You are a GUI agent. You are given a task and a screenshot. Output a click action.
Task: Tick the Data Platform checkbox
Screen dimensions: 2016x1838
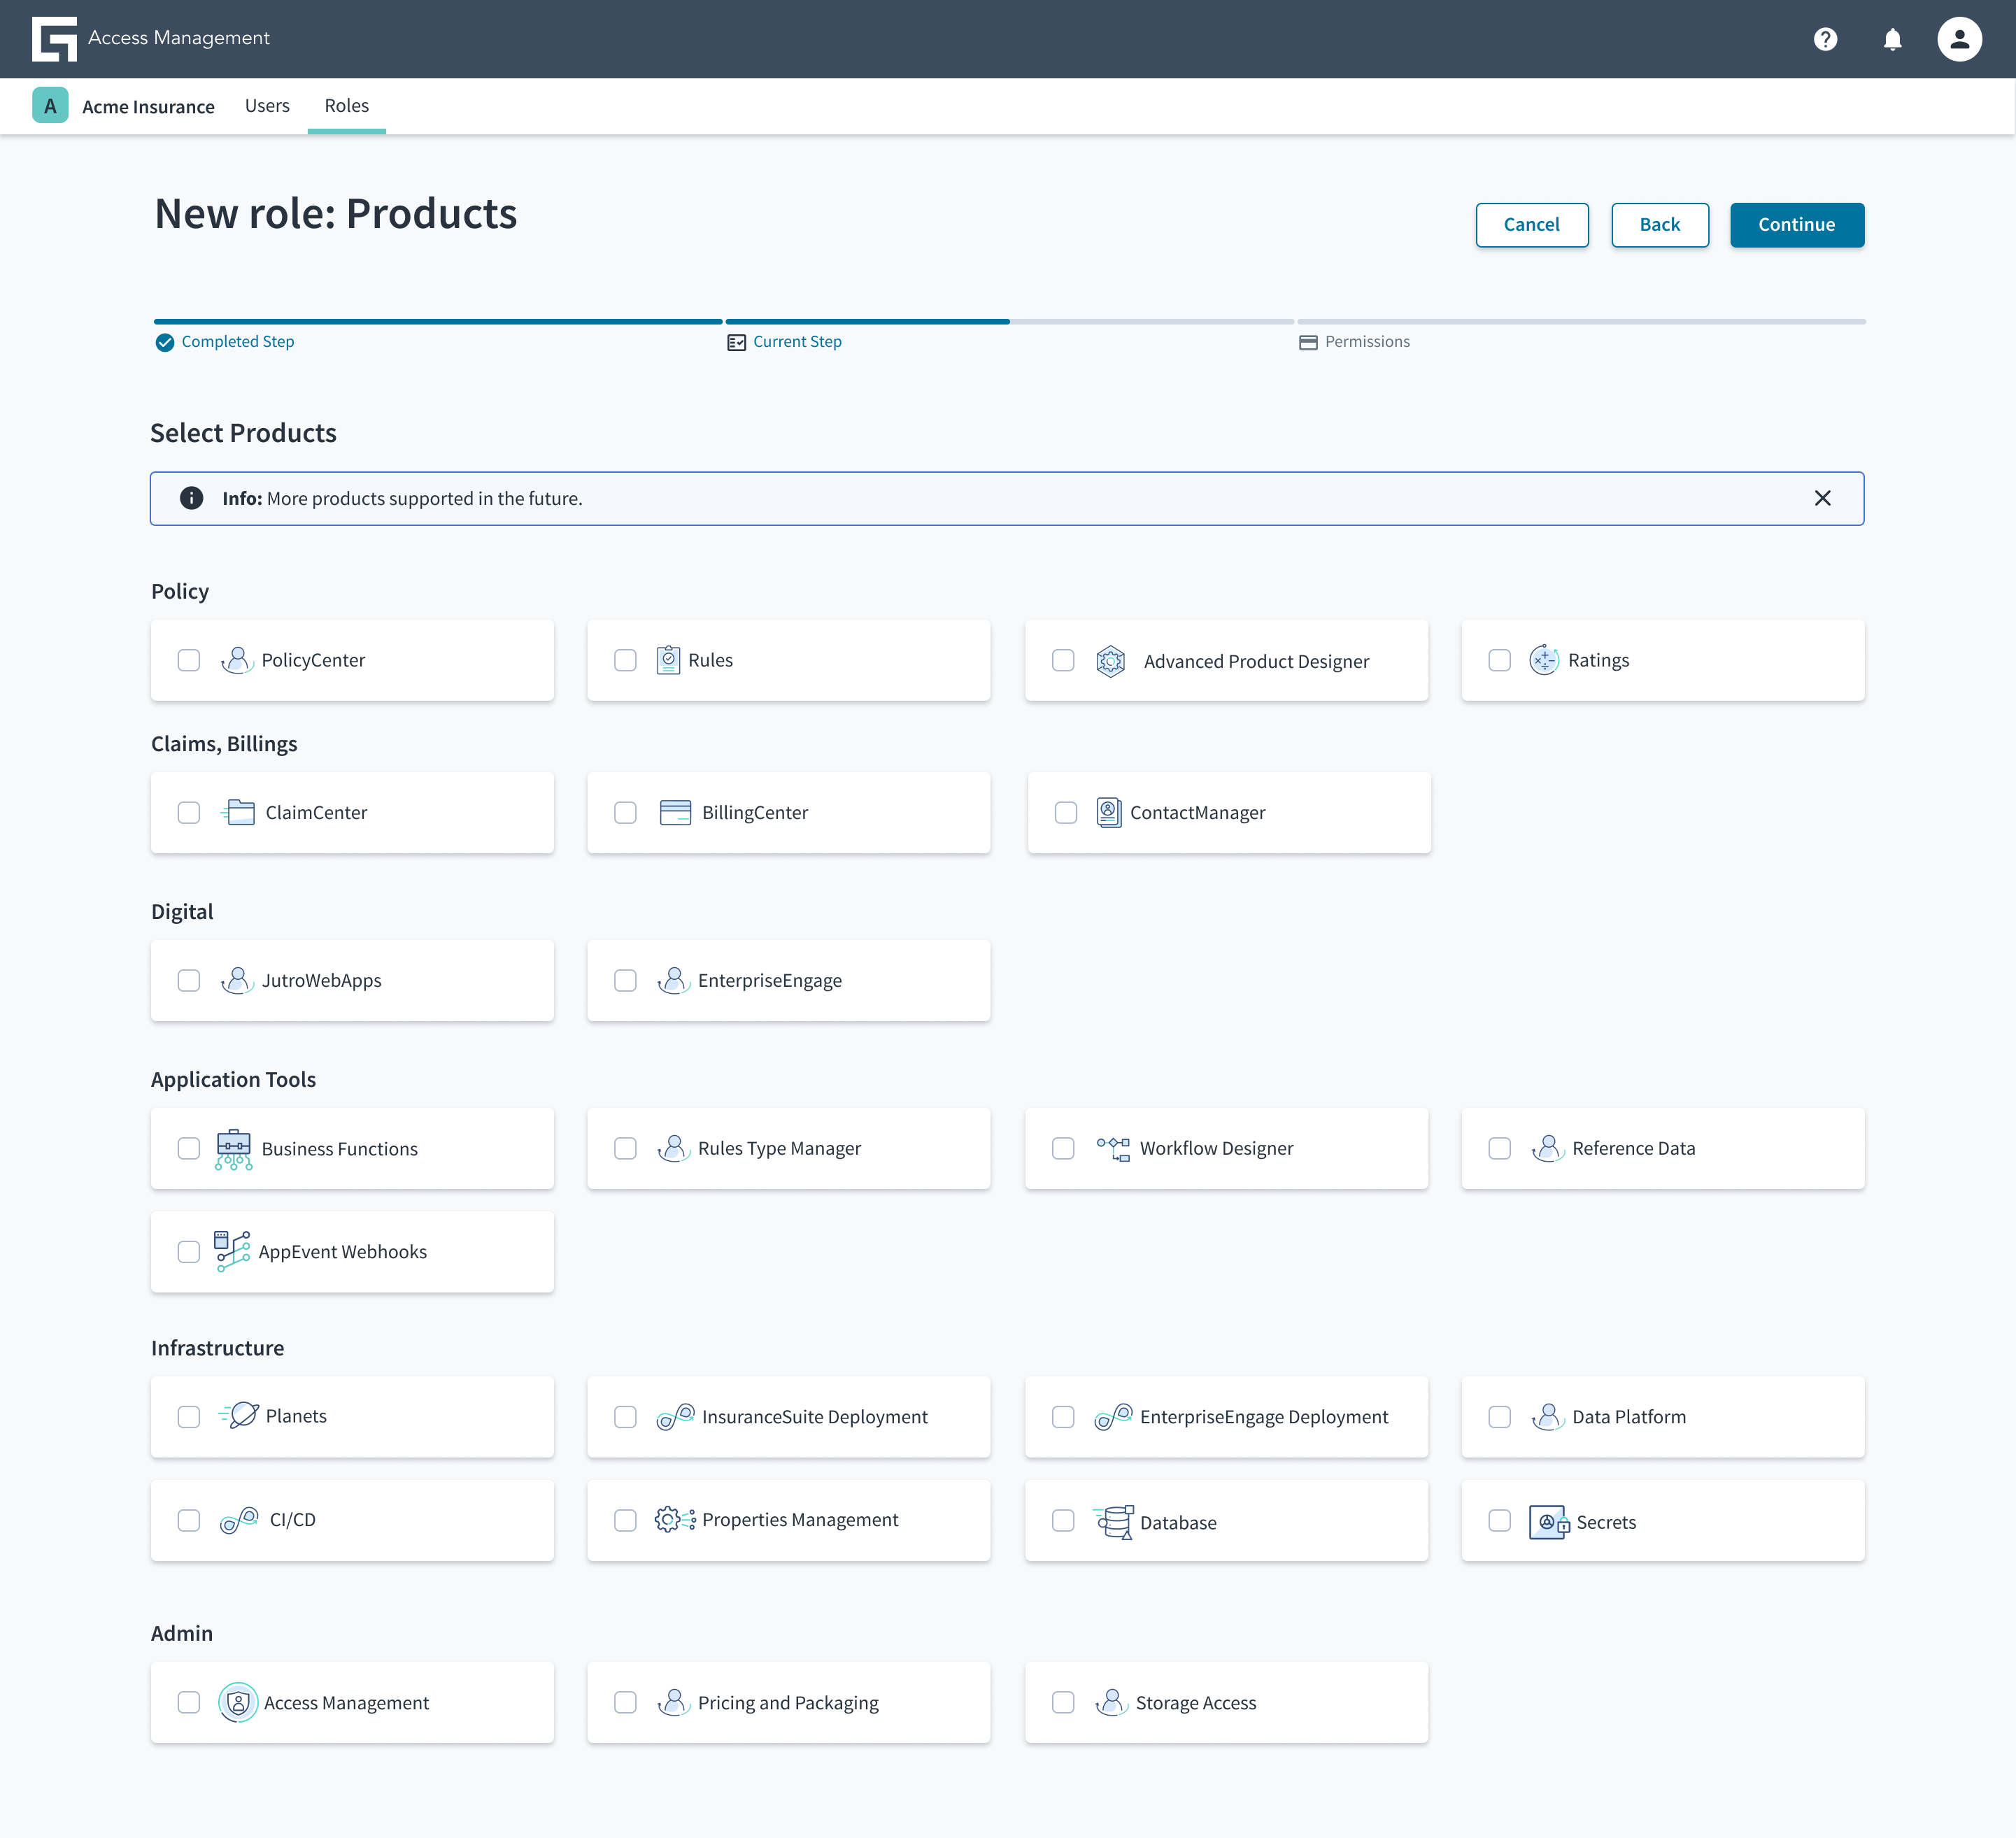click(1499, 1417)
